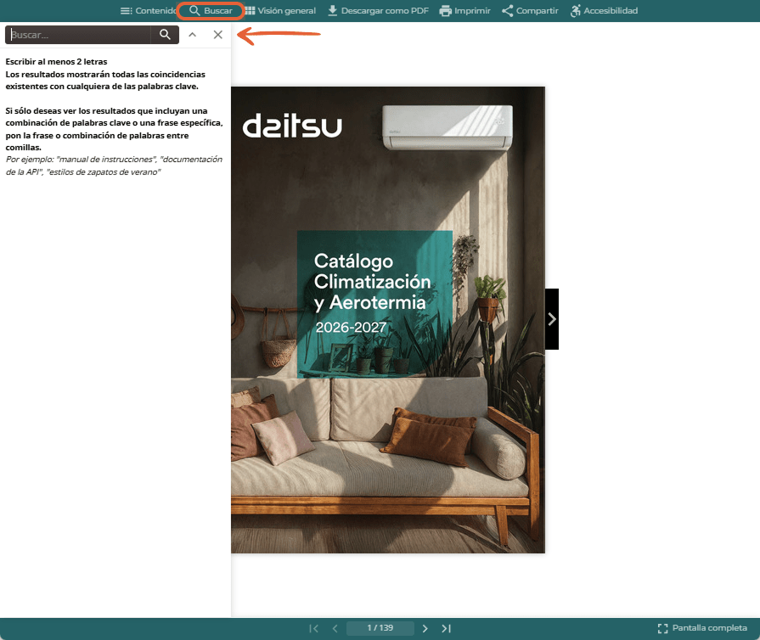Go to next page using the black side arrow
Viewport: 760px width, 640px height.
point(552,319)
